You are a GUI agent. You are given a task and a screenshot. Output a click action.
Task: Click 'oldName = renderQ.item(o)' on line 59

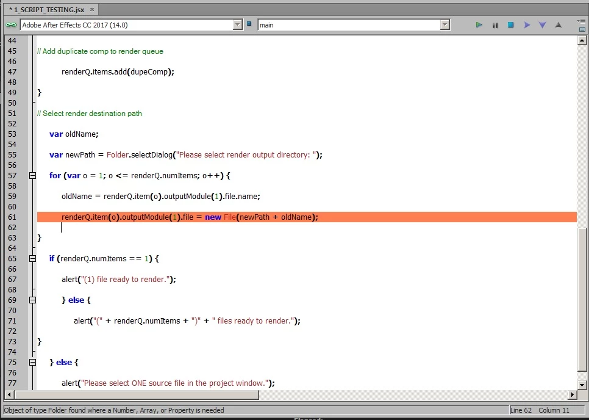click(111, 197)
